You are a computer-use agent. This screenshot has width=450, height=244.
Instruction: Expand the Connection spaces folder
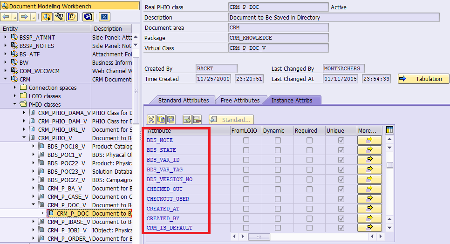tap(15, 87)
